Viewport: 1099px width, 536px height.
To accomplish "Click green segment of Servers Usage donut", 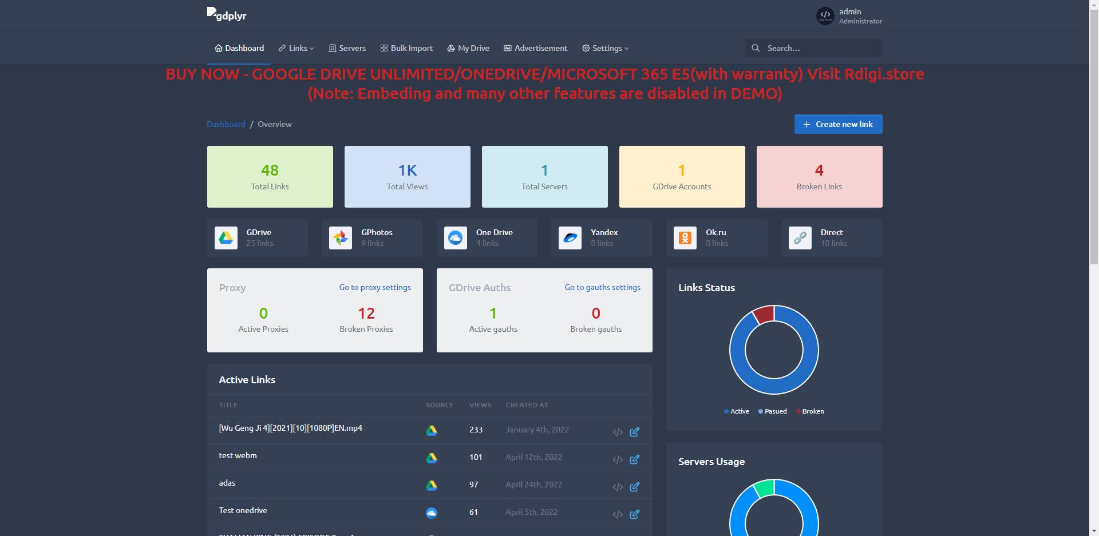I will [x=765, y=489].
